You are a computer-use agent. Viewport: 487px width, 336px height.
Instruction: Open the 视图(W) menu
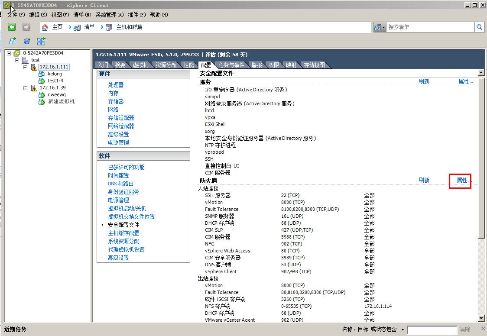[x=60, y=15]
